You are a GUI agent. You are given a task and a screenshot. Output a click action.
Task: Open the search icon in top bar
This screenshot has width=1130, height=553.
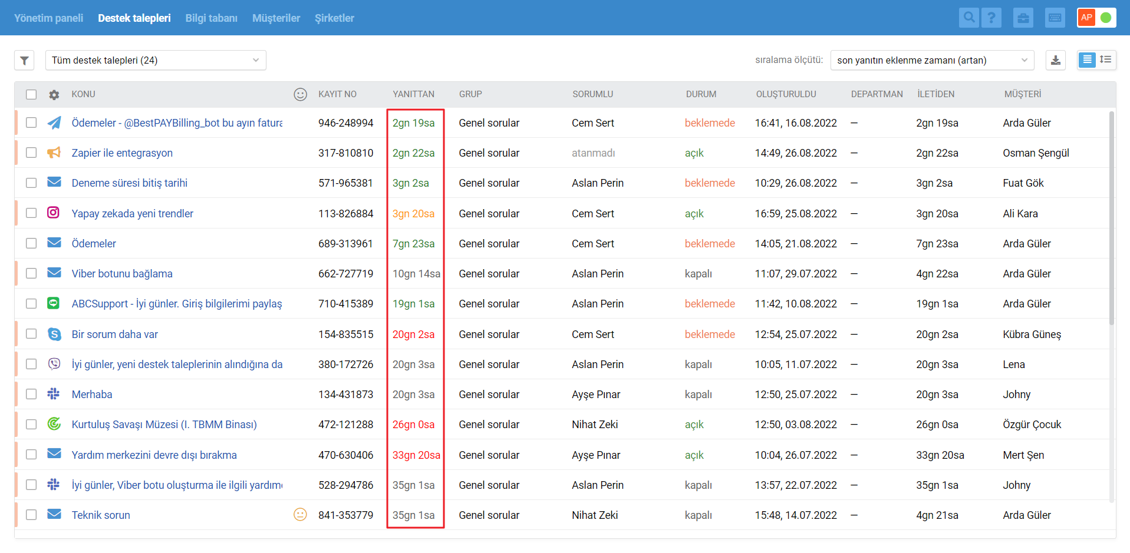pos(968,18)
